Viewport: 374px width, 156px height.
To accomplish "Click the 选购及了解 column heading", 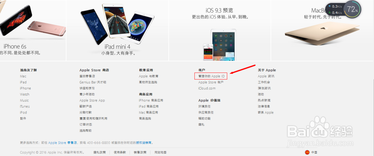I will tap(28, 70).
